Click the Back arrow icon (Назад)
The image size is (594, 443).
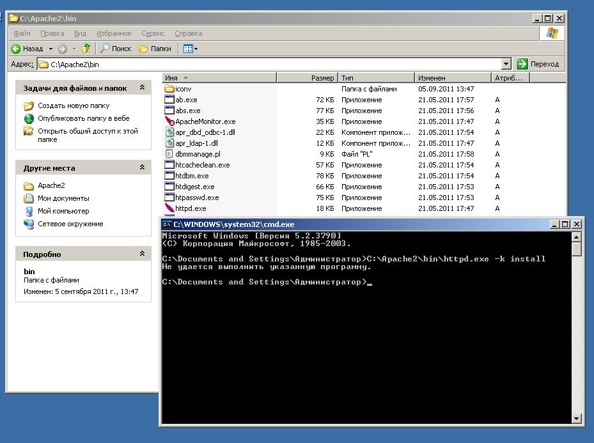click(16, 49)
